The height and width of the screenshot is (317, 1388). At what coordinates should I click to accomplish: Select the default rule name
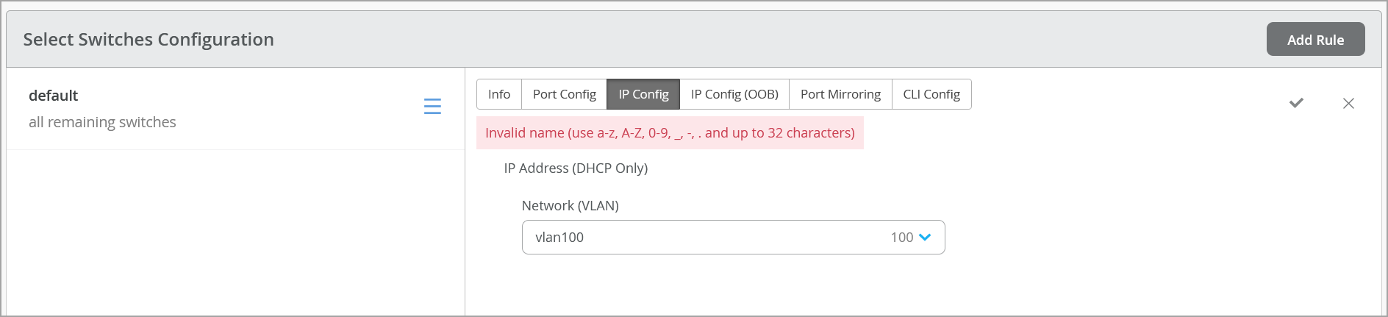tap(53, 96)
